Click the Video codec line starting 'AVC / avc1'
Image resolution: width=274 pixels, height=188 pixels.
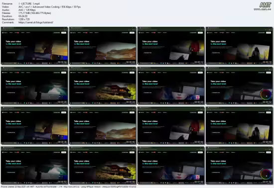[x=49, y=7]
